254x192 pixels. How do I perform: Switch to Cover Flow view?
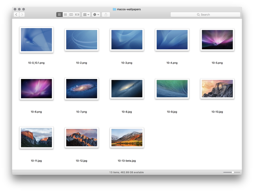point(77,15)
